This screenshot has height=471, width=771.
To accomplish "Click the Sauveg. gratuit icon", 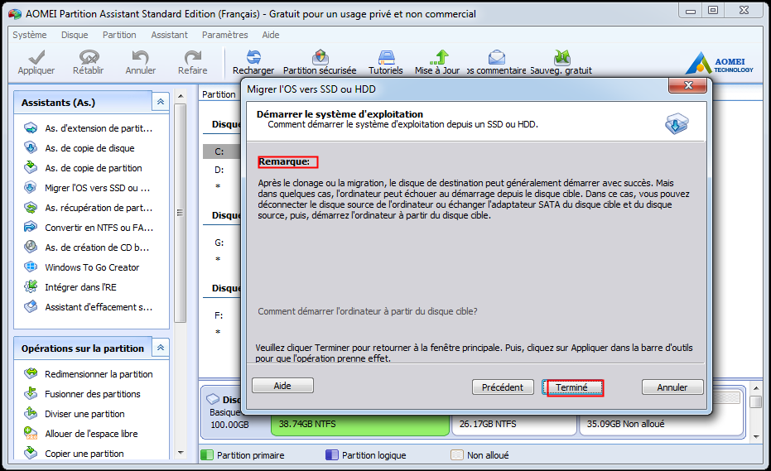I will click(x=562, y=57).
